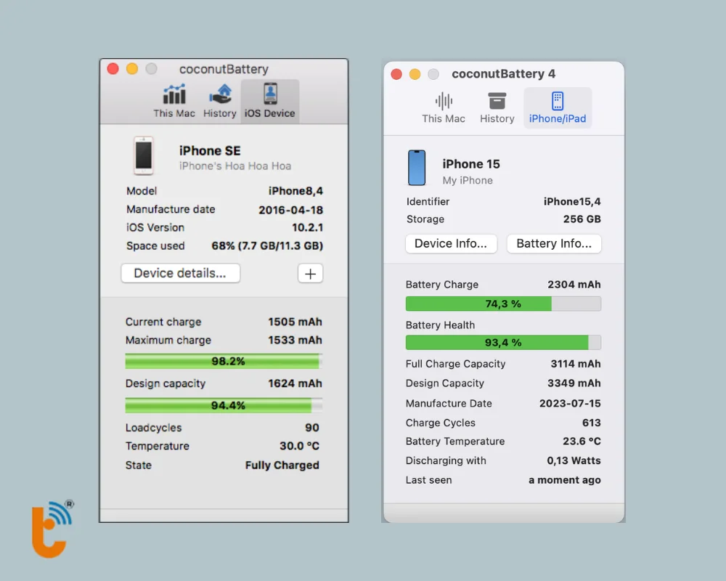726x581 pixels.
Task: Click the 98.2% charge progress bar
Action: coord(224,361)
